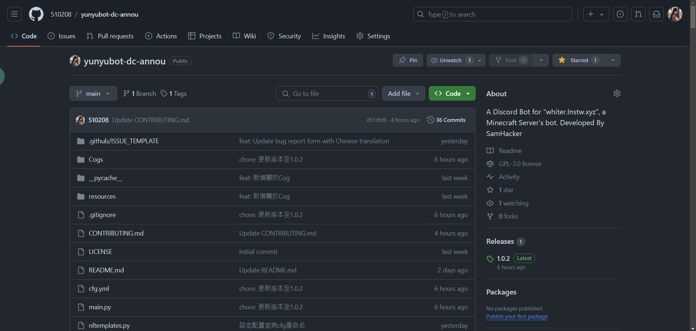The image size is (696, 331).
Task: Open the Insights tab
Action: click(328, 36)
